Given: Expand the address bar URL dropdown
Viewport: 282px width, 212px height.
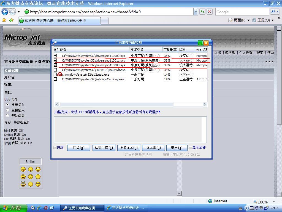Looking at the screenshot, I should pyautogui.click(x=196, y=12).
